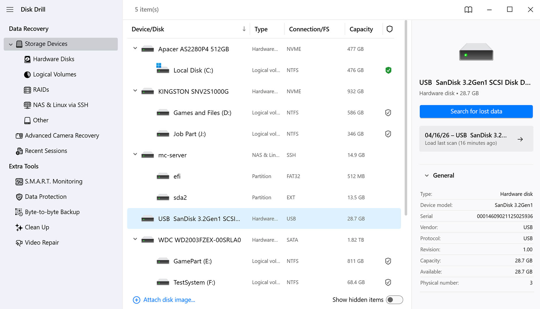Collapse the Apacer AS2280P4 512GB disk

tap(135, 48)
